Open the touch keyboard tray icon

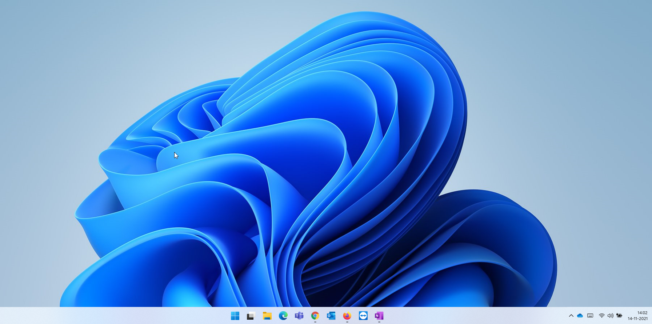coord(590,316)
